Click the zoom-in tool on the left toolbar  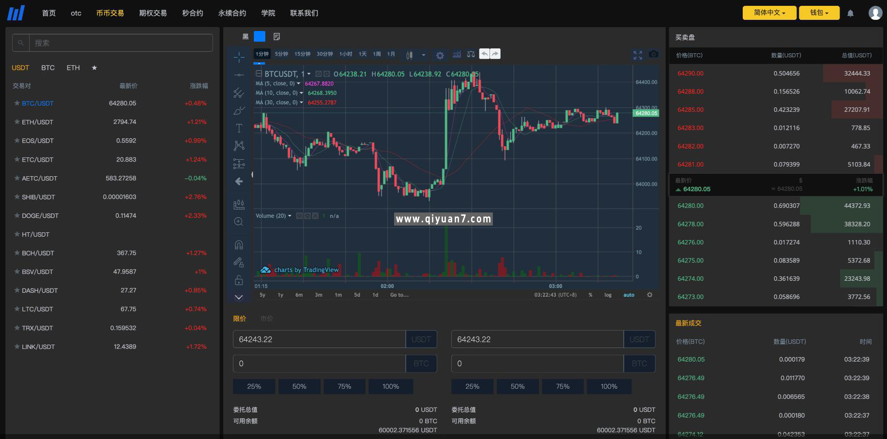click(239, 221)
